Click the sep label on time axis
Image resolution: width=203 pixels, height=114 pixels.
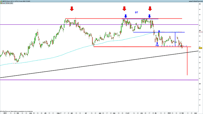114,113
